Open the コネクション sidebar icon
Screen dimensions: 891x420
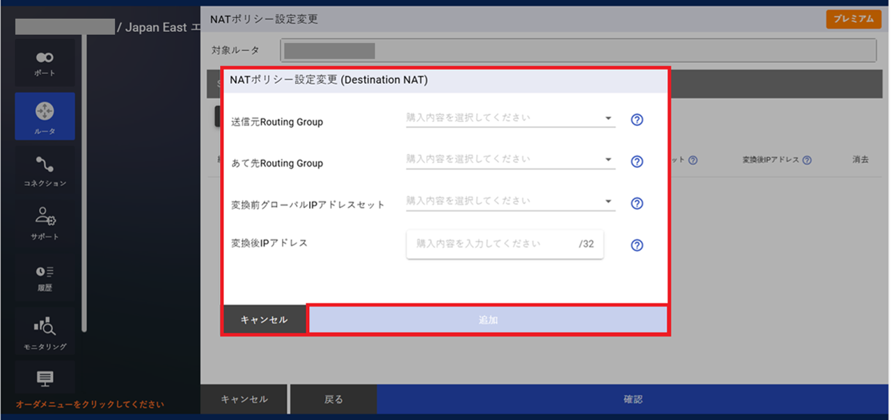[x=45, y=171]
